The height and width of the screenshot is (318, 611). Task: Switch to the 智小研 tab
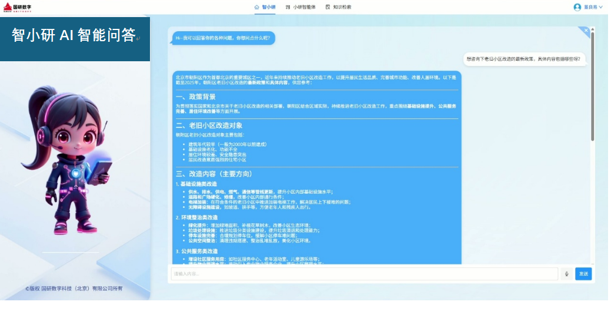(x=269, y=7)
